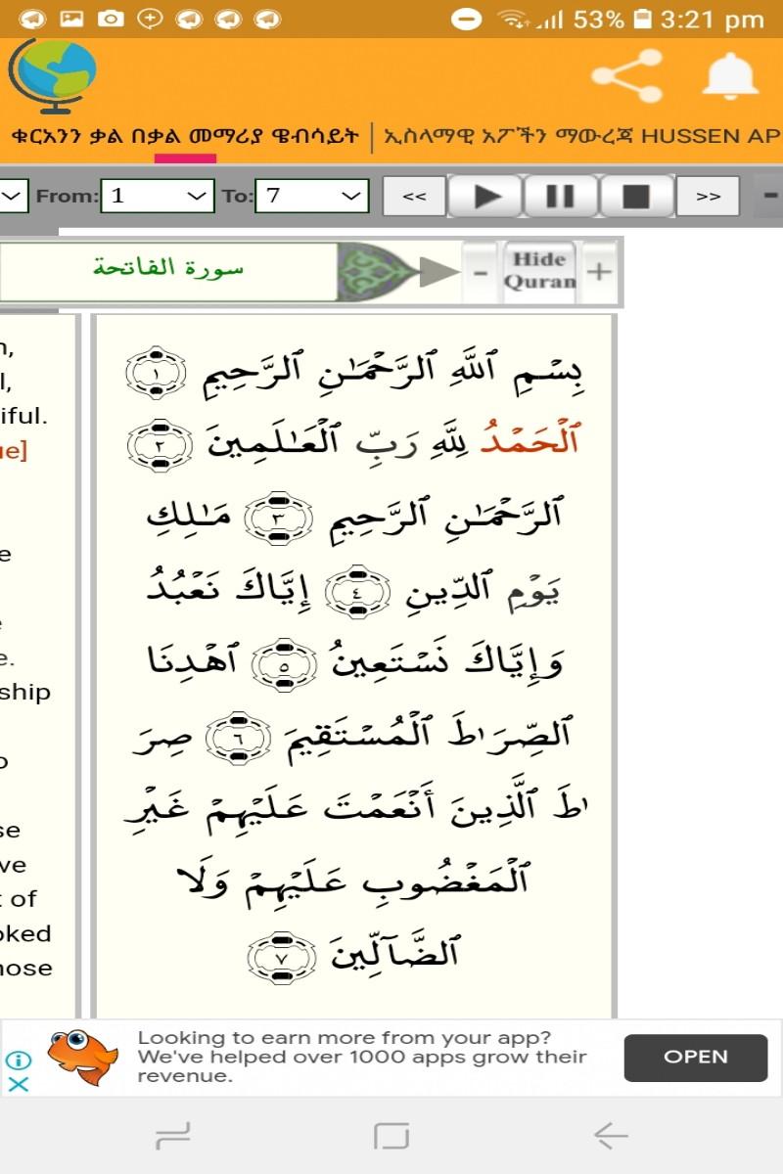Click verse marker number 6
The image size is (783, 1174).
238,736
